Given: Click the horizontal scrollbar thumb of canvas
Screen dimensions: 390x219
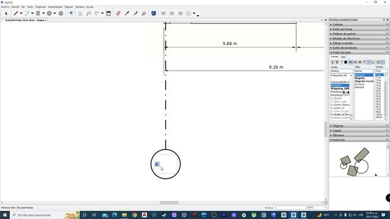Looking at the screenshot, I should click(169, 203).
